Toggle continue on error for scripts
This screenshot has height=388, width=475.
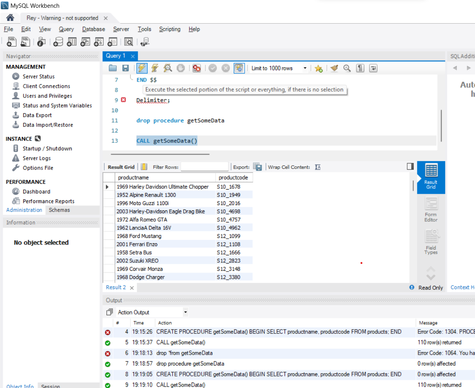click(197, 68)
